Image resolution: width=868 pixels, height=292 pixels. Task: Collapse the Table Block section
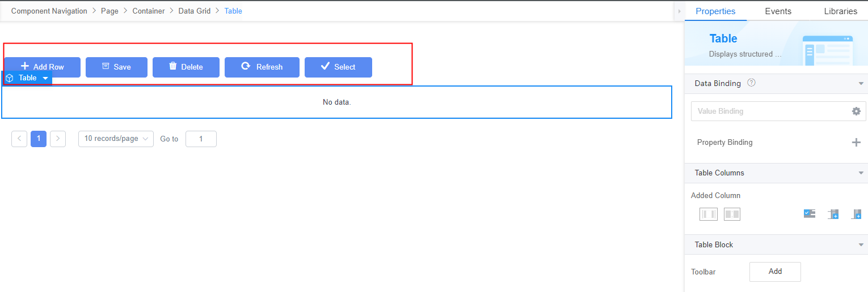[861, 245]
